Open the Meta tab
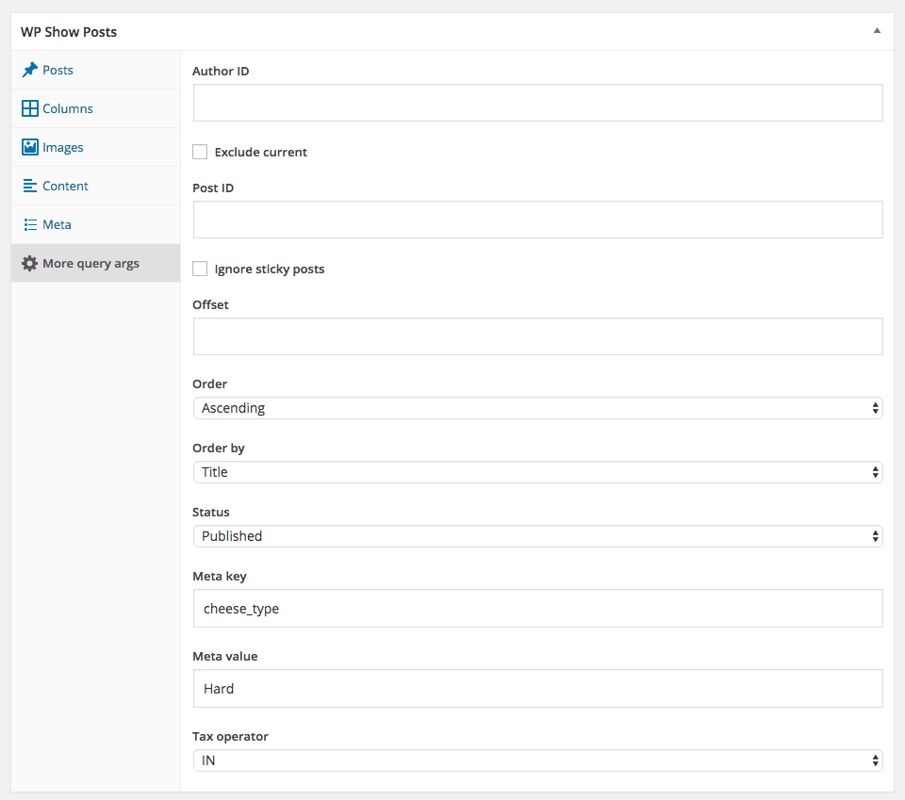 [95, 224]
